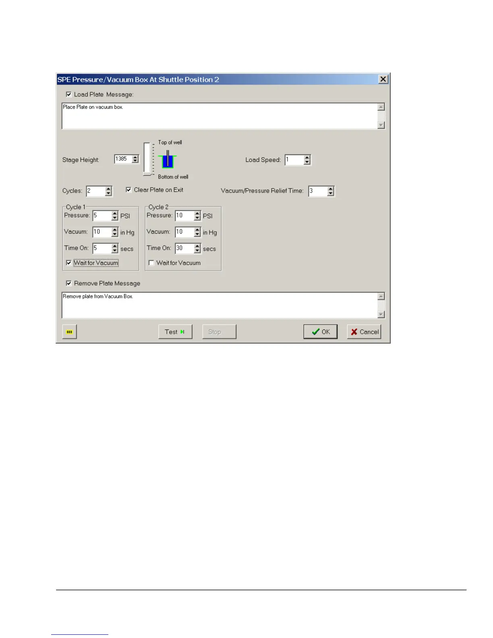Click Load message scrollbar down arrow
Screen dimensions: 493x638
(381, 125)
